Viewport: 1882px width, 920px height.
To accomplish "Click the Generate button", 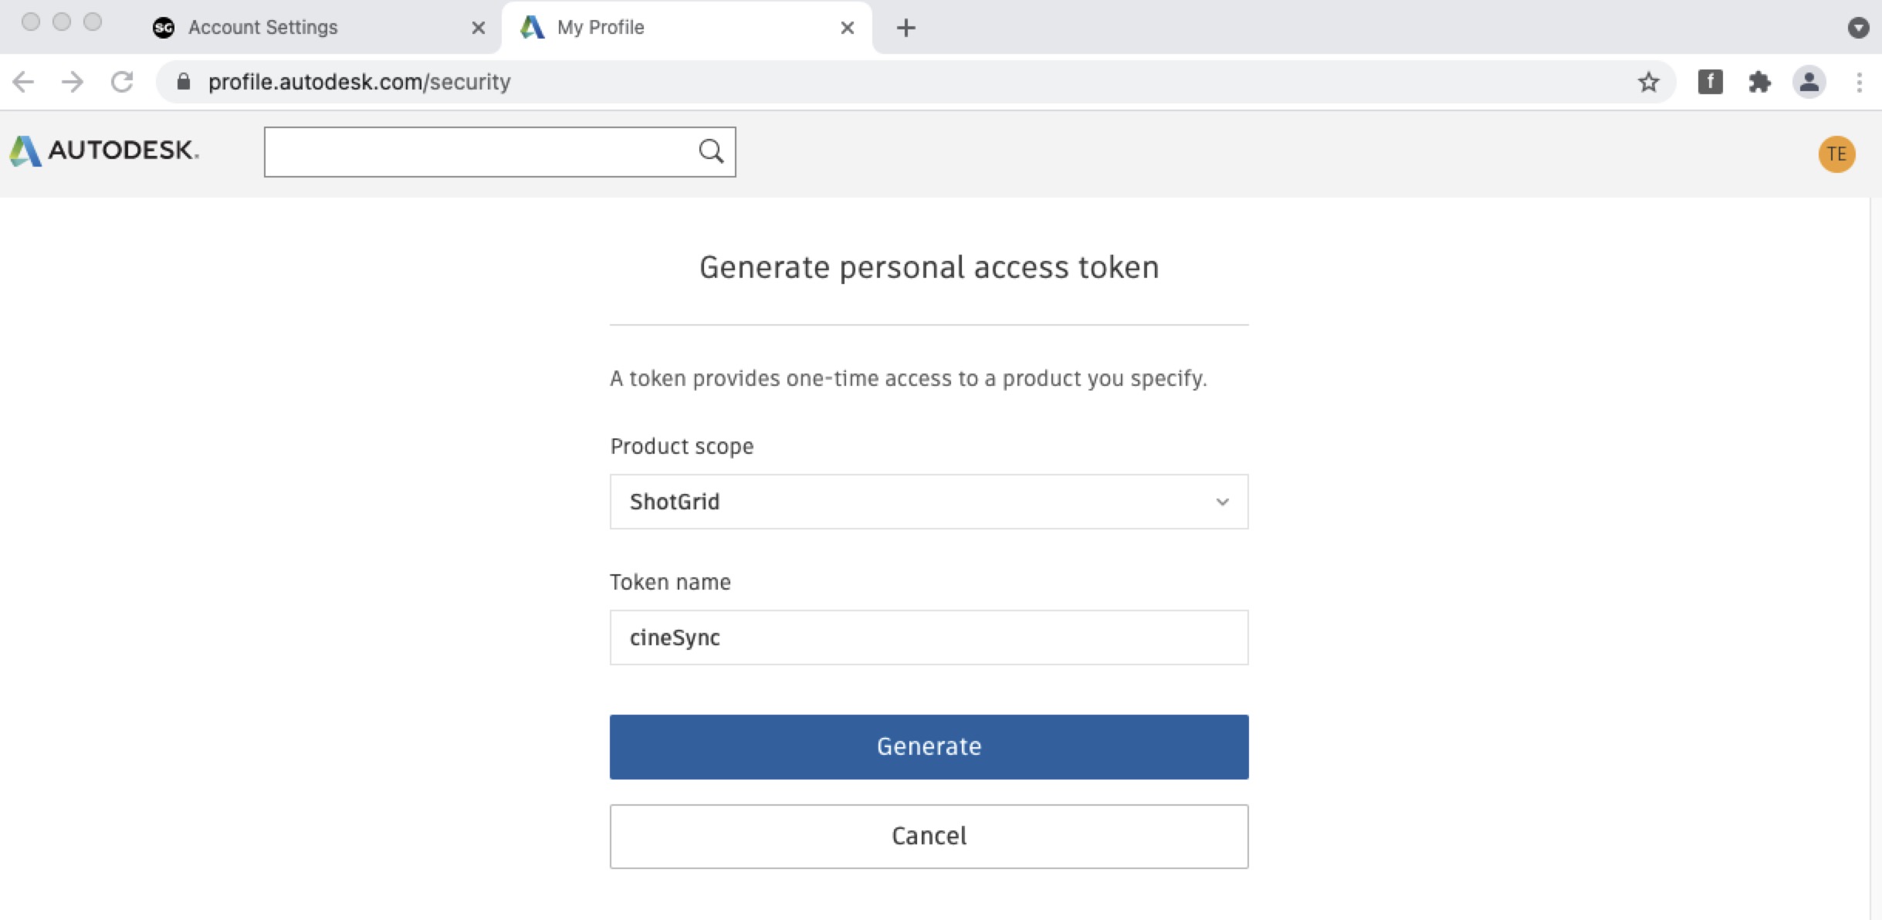I will coord(929,746).
